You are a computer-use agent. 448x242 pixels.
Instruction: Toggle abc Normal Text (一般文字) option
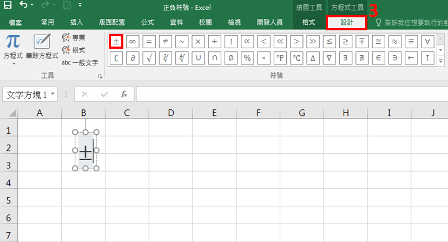80,62
